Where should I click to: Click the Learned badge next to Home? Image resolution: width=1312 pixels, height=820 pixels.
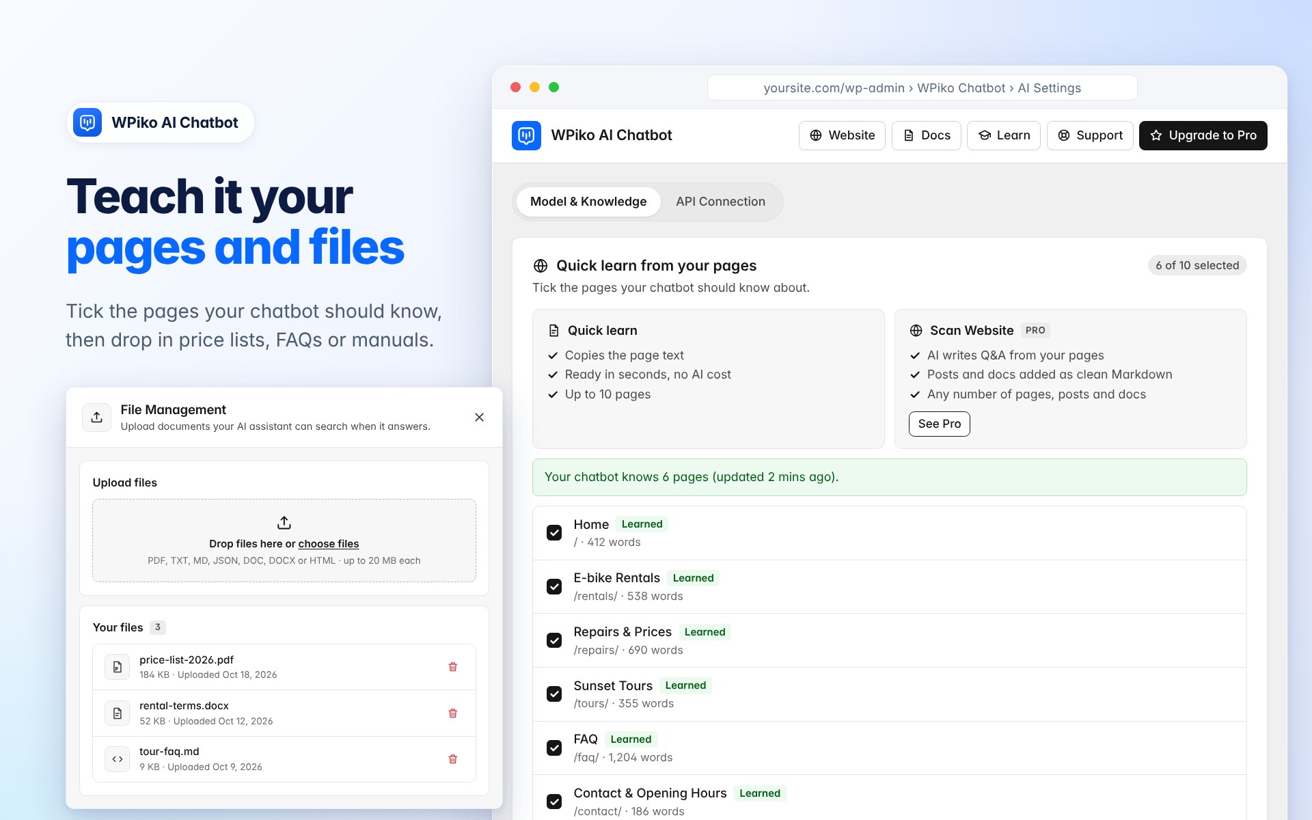click(x=642, y=524)
